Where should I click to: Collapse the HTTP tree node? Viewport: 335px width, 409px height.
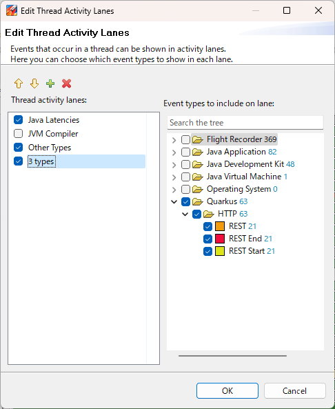(185, 214)
